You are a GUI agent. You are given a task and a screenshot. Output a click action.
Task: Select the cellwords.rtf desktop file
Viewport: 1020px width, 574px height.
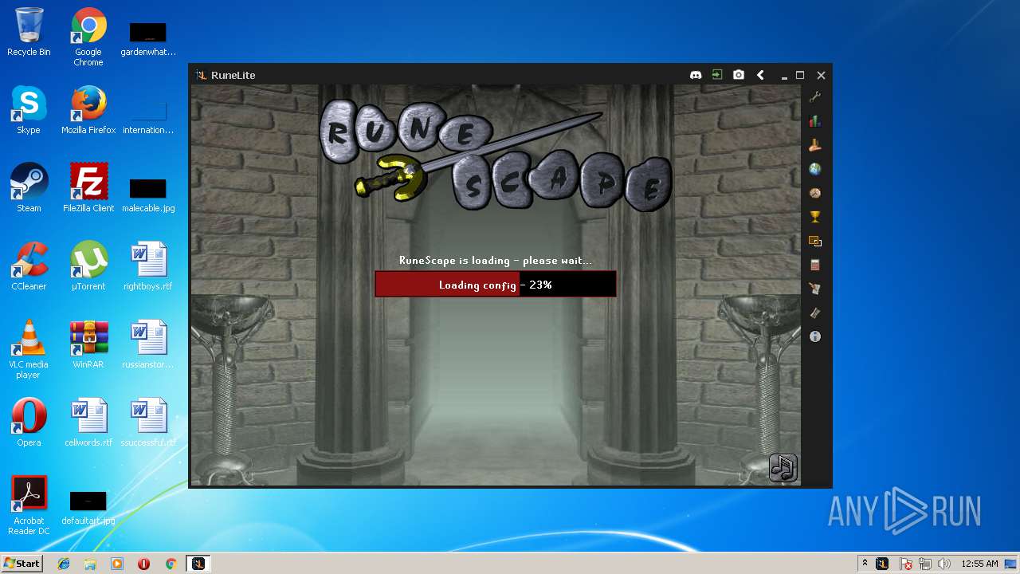pyautogui.click(x=88, y=423)
